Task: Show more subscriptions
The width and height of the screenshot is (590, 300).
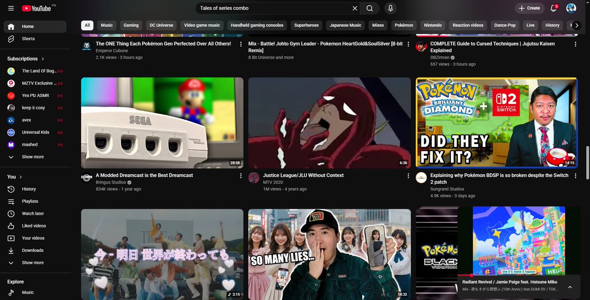Action: [35, 157]
